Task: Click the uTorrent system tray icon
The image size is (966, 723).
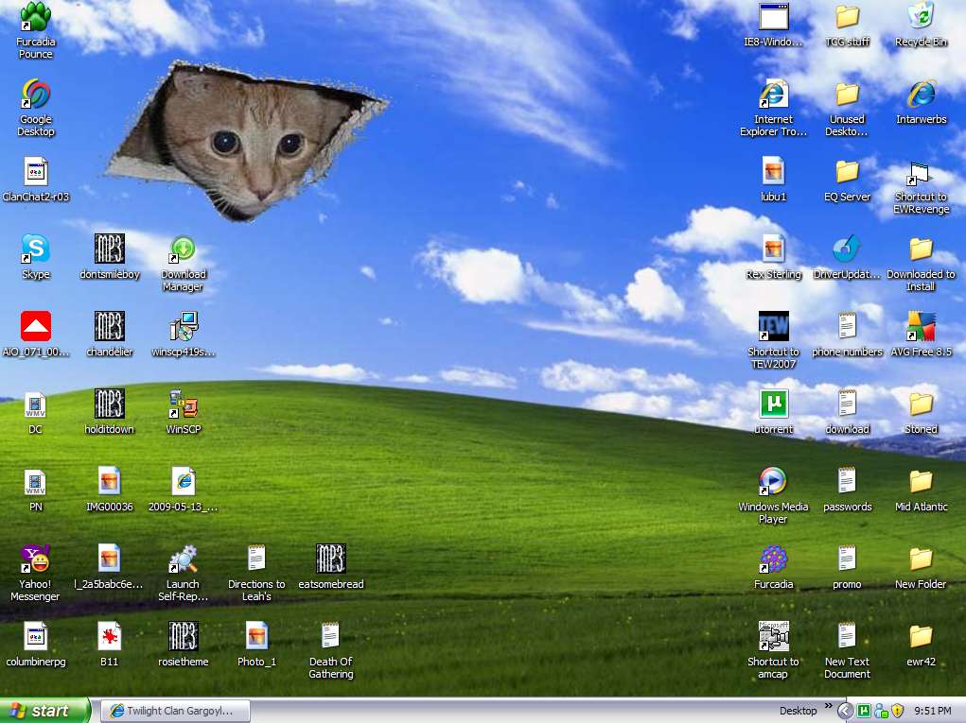Action: 864,712
